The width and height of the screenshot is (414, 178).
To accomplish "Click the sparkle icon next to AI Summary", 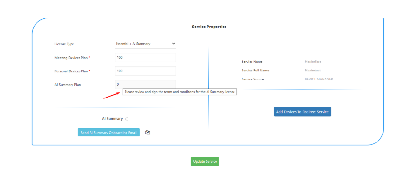I will pos(126,119).
